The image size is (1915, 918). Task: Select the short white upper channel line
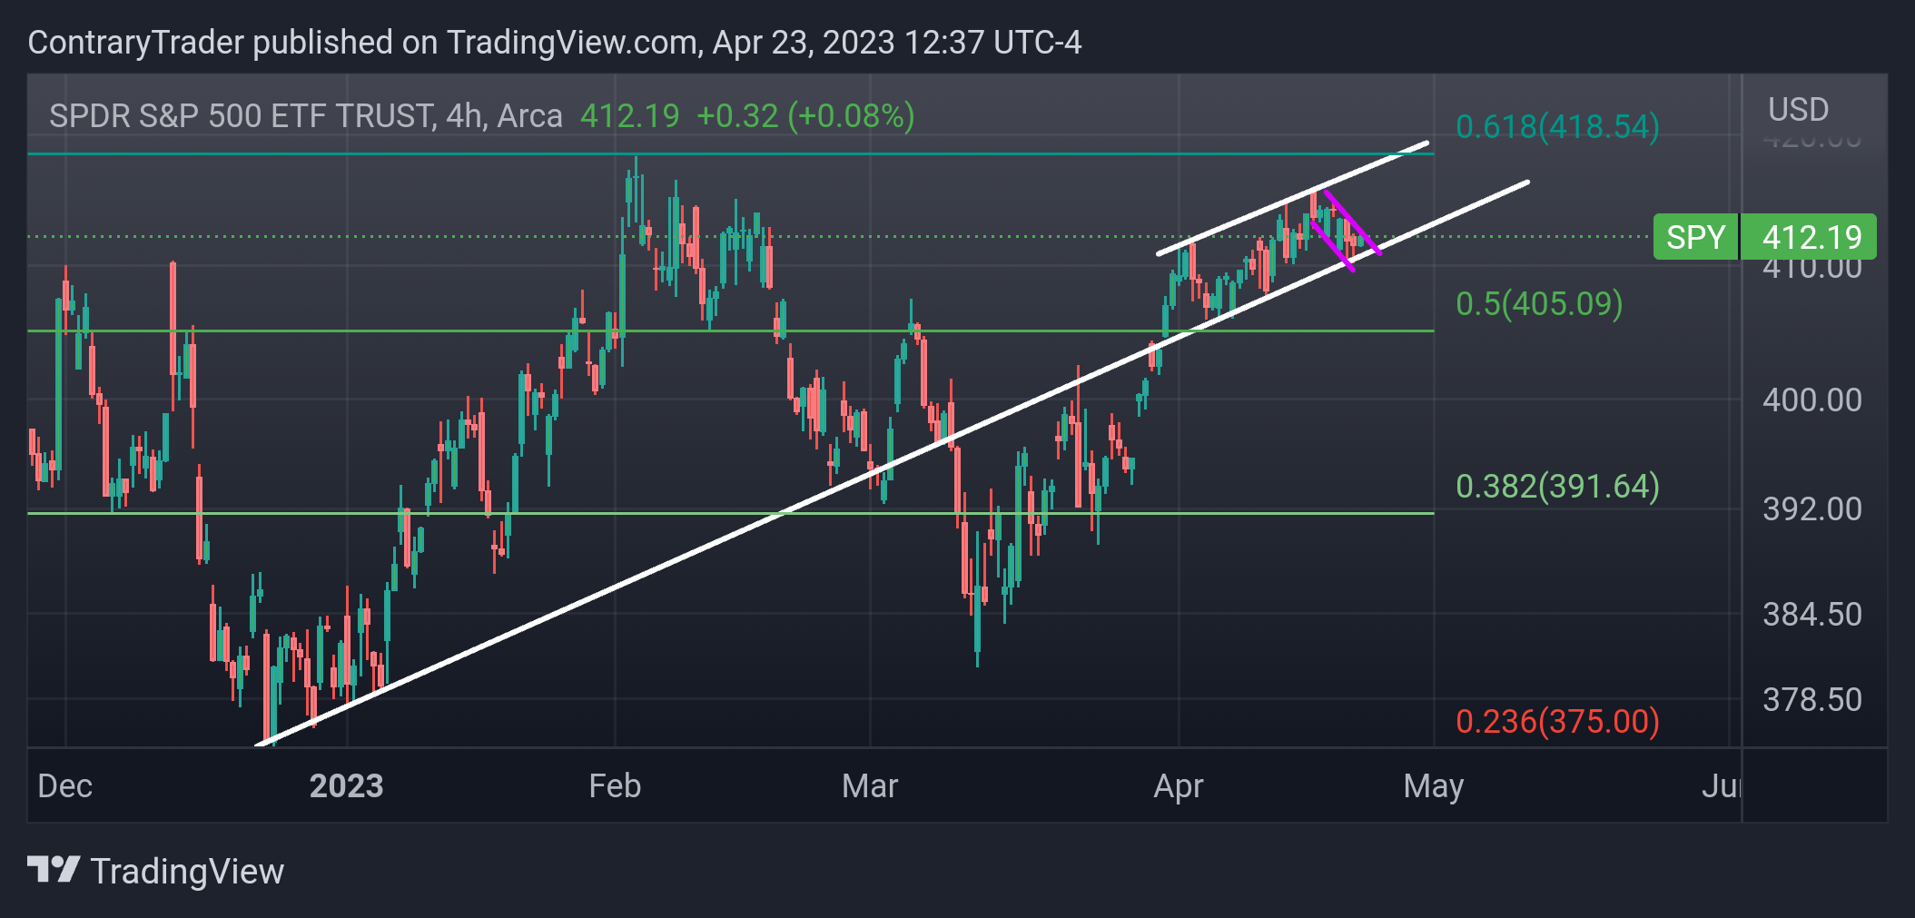[1292, 198]
